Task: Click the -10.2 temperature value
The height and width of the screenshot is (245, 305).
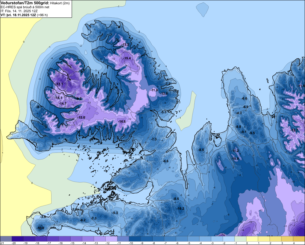Action: (x=180, y=209)
